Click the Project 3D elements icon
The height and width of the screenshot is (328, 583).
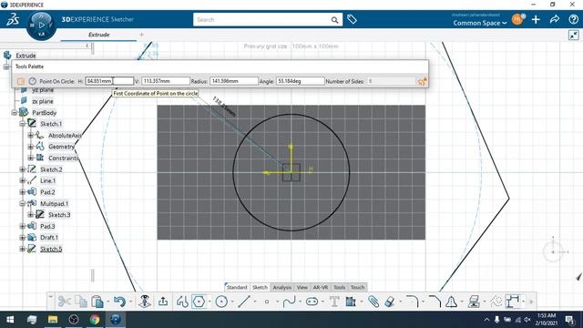pyautogui.click(x=474, y=302)
